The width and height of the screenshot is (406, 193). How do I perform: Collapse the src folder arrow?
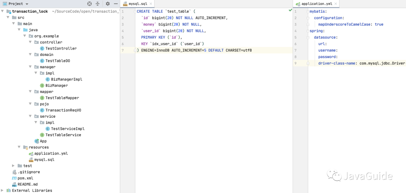tap(8, 18)
